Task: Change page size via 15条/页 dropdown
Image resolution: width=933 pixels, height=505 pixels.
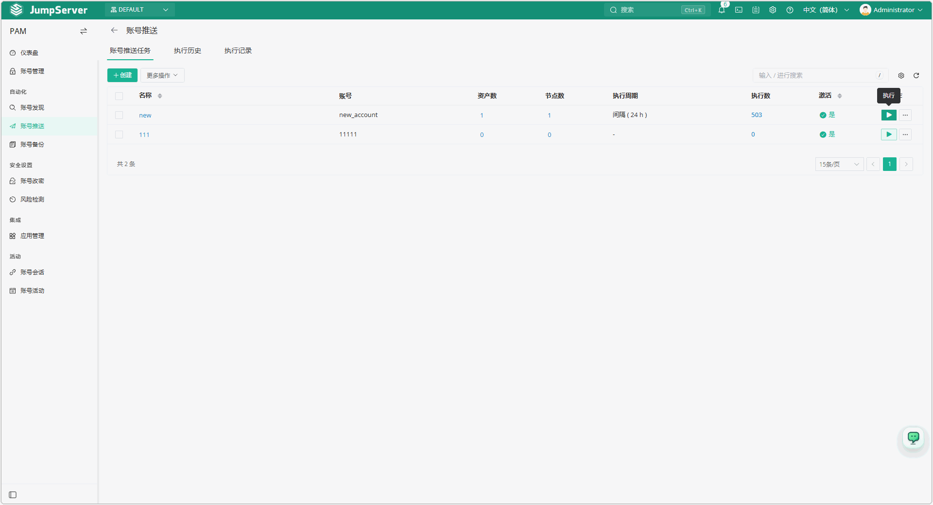Action: (x=839, y=164)
